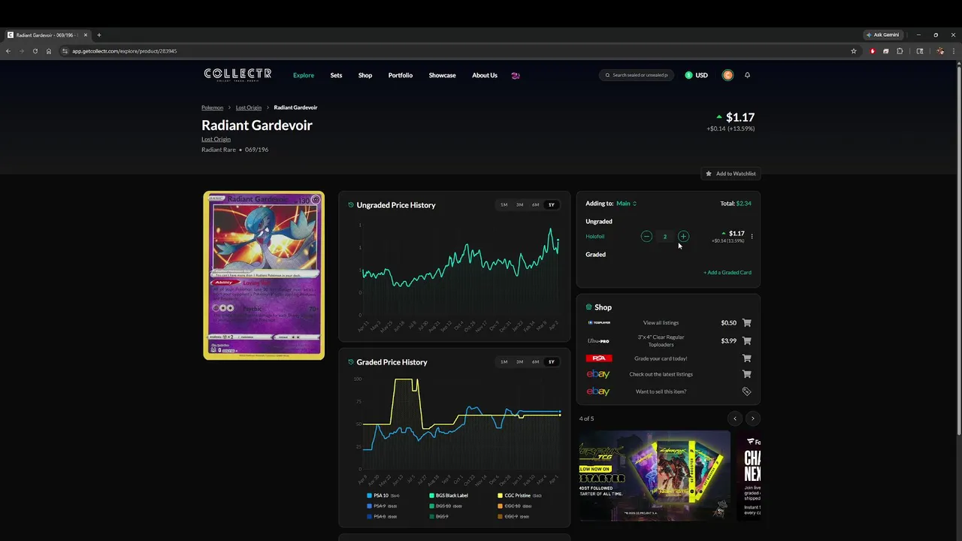Open Chrome three-dot menu
Image resolution: width=962 pixels, height=541 pixels.
(954, 51)
